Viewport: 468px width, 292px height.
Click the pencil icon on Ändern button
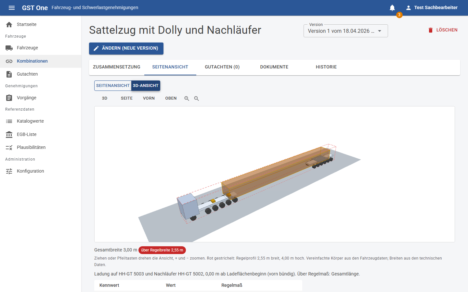96,48
